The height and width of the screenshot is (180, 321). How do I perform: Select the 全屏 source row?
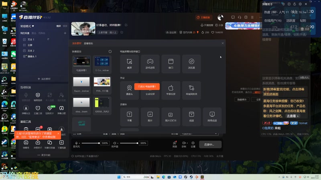pyautogui.click(x=43, y=45)
